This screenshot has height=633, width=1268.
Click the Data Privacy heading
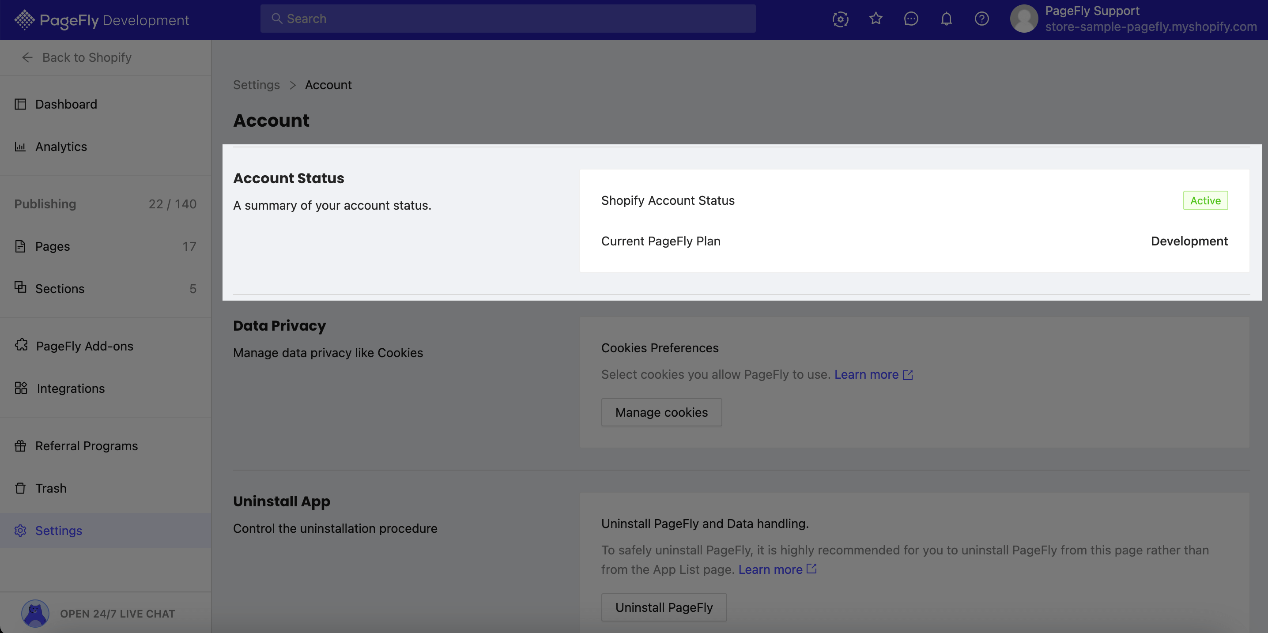(x=279, y=326)
